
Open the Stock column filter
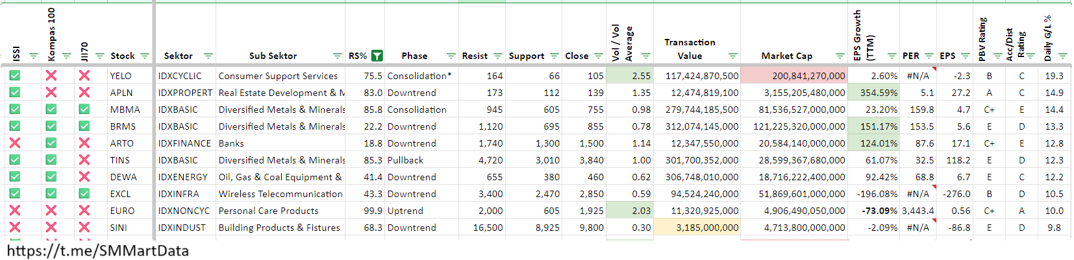[x=144, y=56]
